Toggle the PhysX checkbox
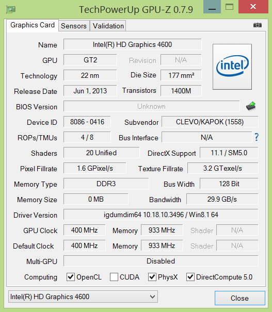This screenshot has width=272, height=312. pos(152,277)
